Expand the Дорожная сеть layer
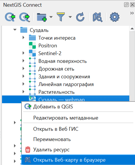 click(x=24, y=68)
